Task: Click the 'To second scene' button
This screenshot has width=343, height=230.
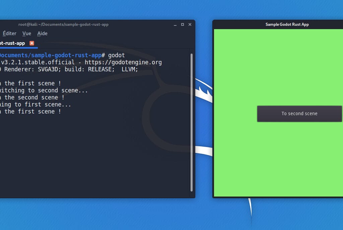Action: [x=299, y=114]
